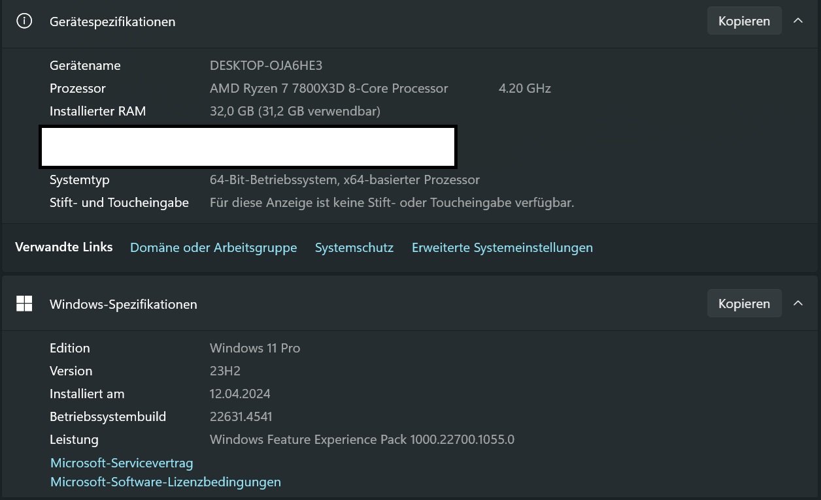
Task: Click the Systemtyp label
Action: point(80,180)
